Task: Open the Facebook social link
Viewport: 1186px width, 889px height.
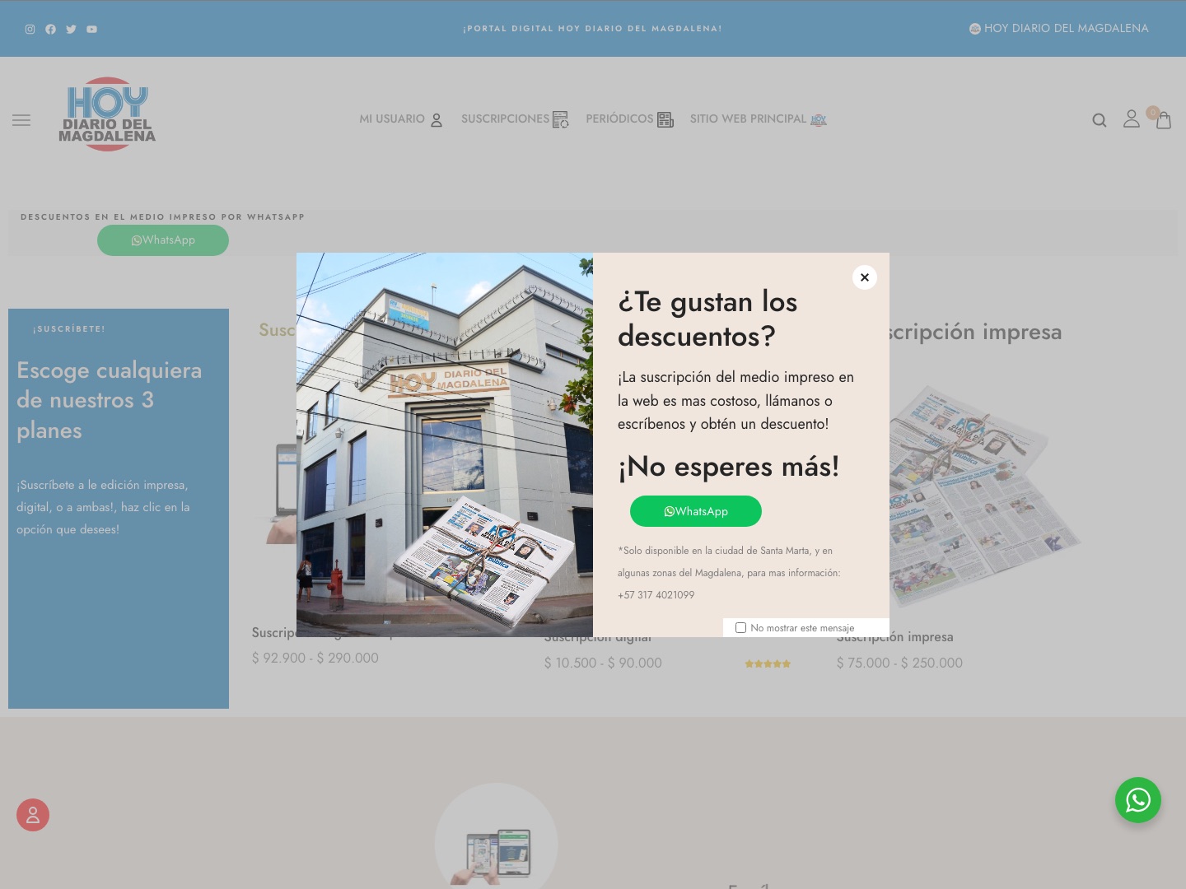Action: point(50,29)
